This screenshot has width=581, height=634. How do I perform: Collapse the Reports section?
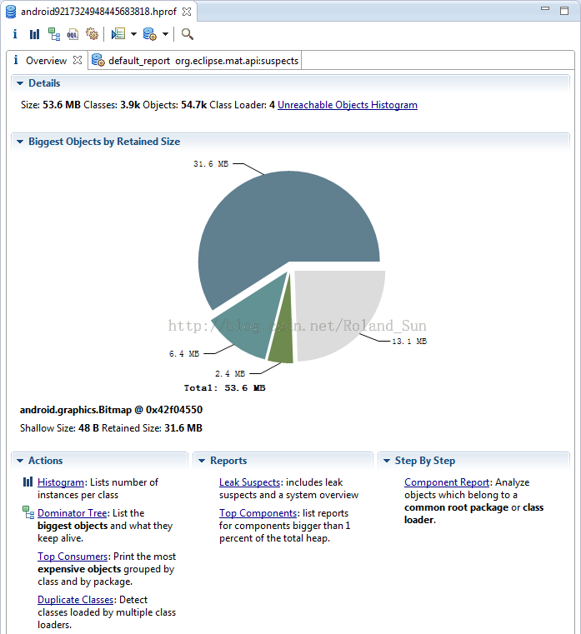click(202, 461)
